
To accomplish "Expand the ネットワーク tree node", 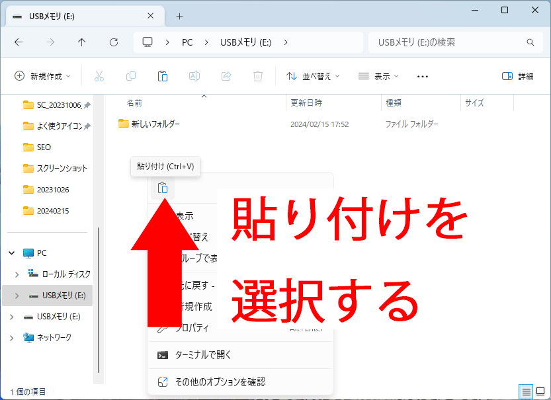I will (x=12, y=337).
